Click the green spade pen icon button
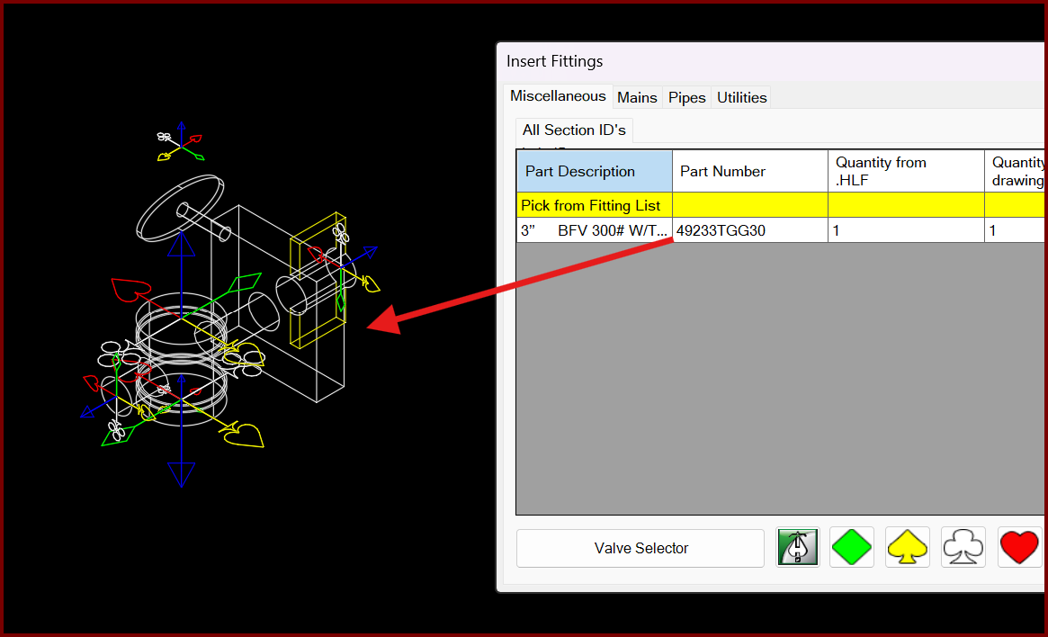 click(x=798, y=547)
